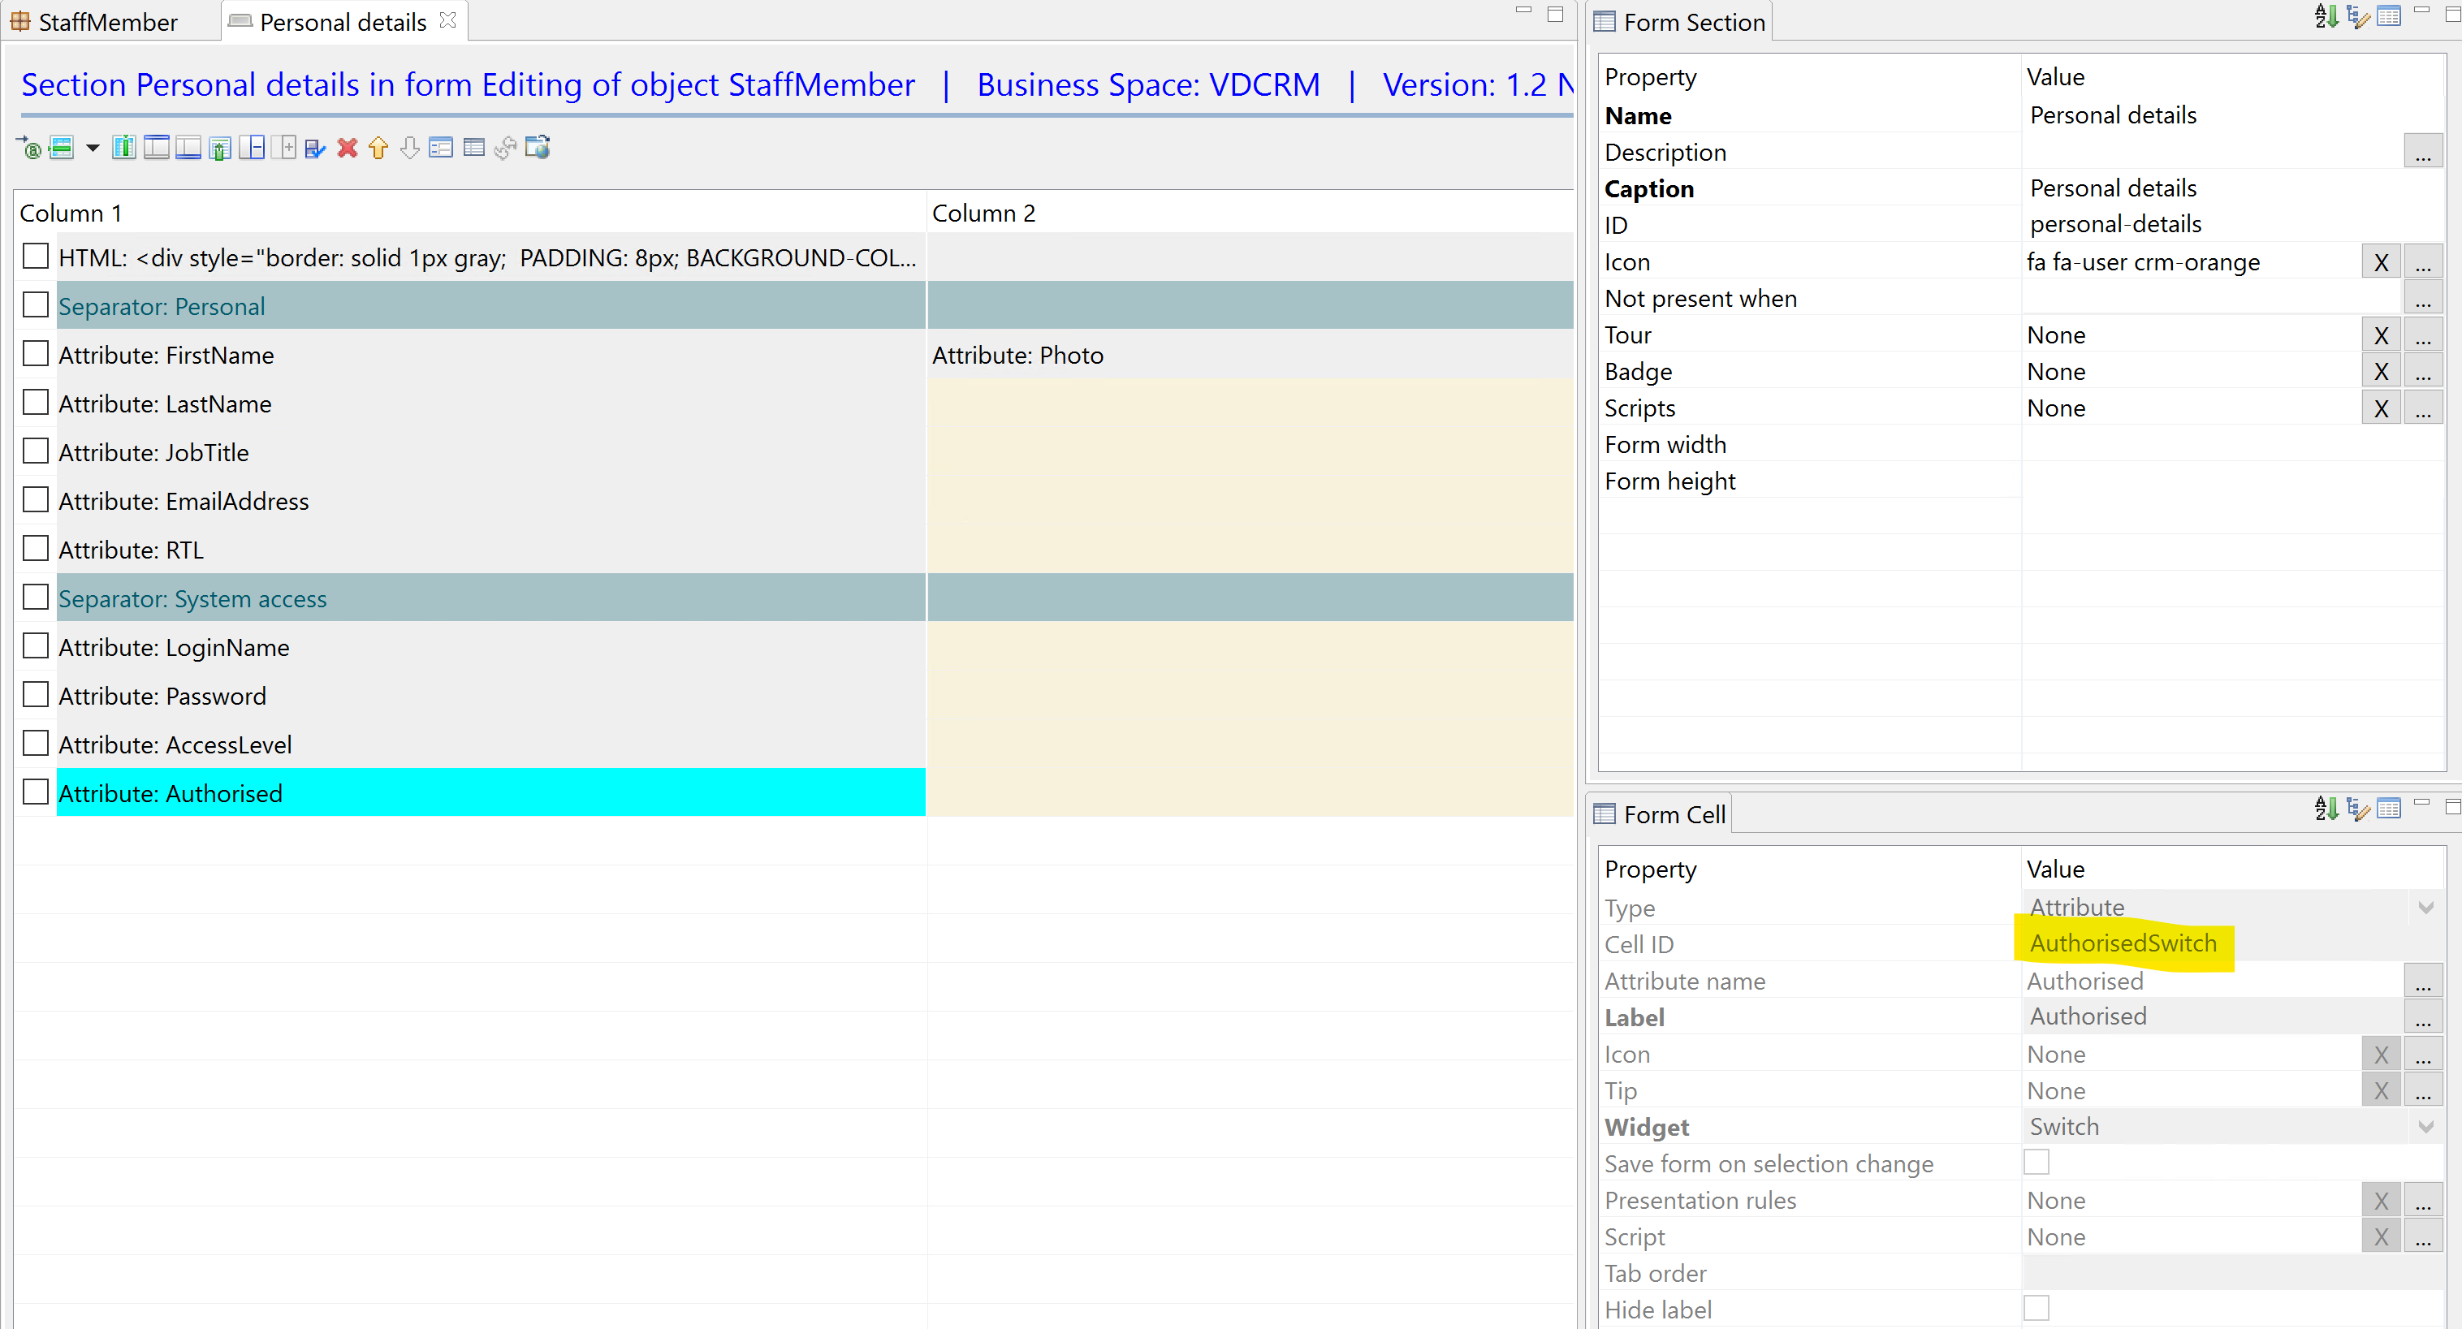Toggle Save form on selection change checkbox
The image size is (2462, 1329).
[2037, 1163]
